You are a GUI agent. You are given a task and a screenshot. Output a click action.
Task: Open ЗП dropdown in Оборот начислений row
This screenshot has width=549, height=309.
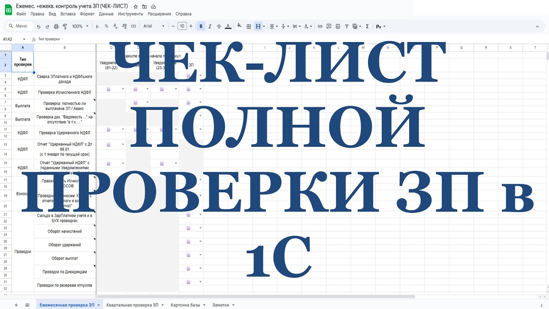pos(200,228)
